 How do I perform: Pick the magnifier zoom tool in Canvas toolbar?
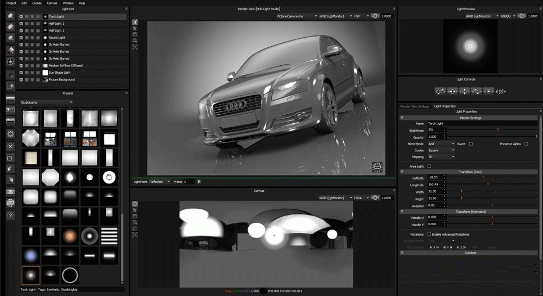[x=134, y=222]
